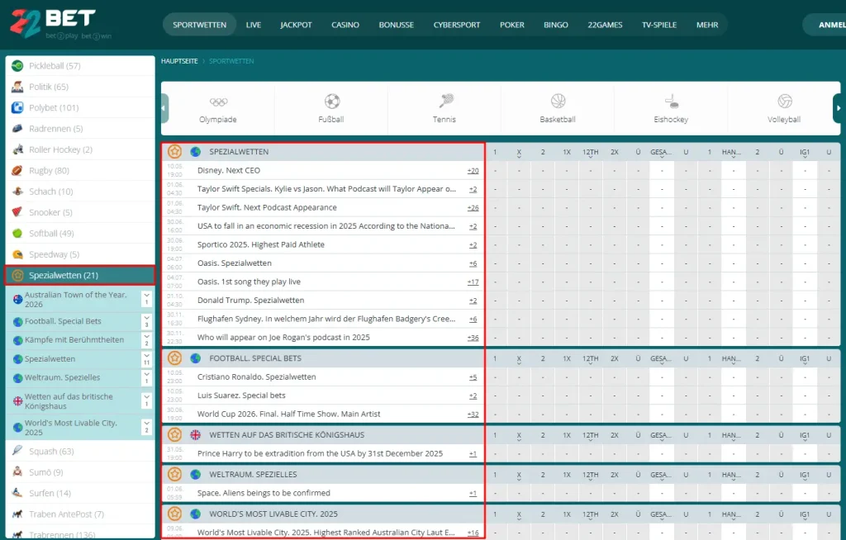Expand Weltraum. Spezielles sidebar subcategory
This screenshot has height=540, width=846.
[146, 378]
